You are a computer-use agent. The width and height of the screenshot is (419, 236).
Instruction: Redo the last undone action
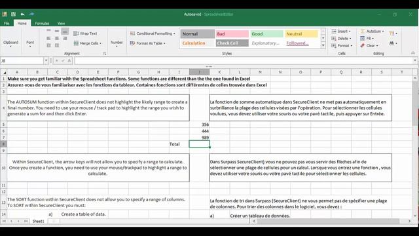(x=31, y=14)
